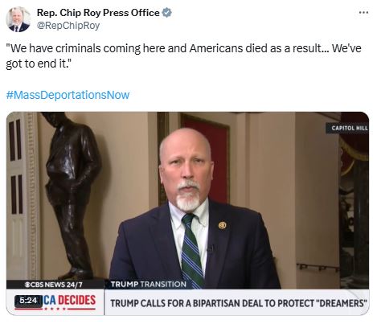Image resolution: width=377 pixels, height=324 pixels.
Task: Click the blue verified badge icon
Action: tap(167, 13)
